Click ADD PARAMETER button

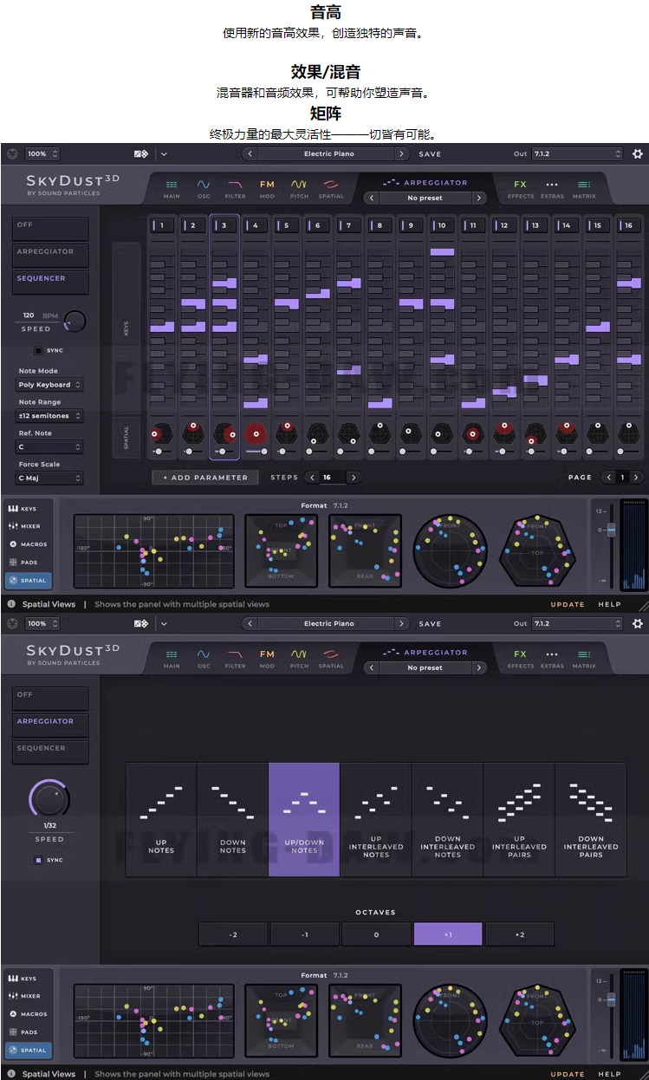(205, 478)
